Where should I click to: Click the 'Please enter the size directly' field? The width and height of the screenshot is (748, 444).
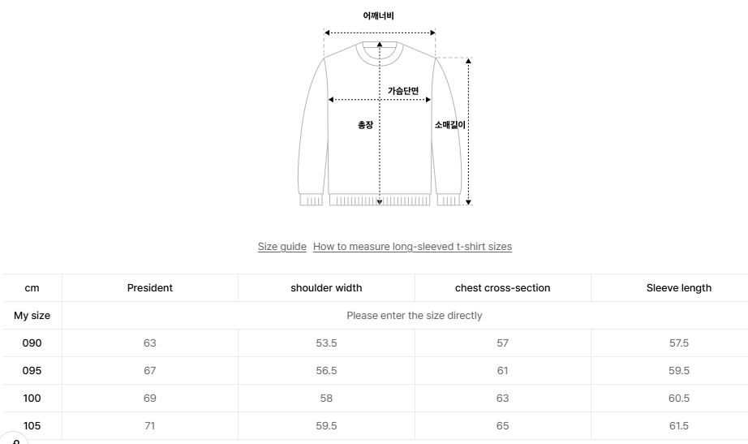click(x=414, y=316)
